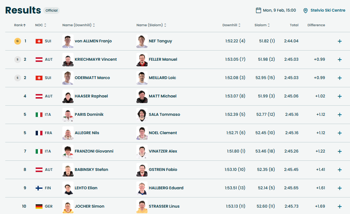Viewport: 350px width, 214px height.
Task: Click Franzoni Giovanni's athlete photo
Action: coord(68,151)
